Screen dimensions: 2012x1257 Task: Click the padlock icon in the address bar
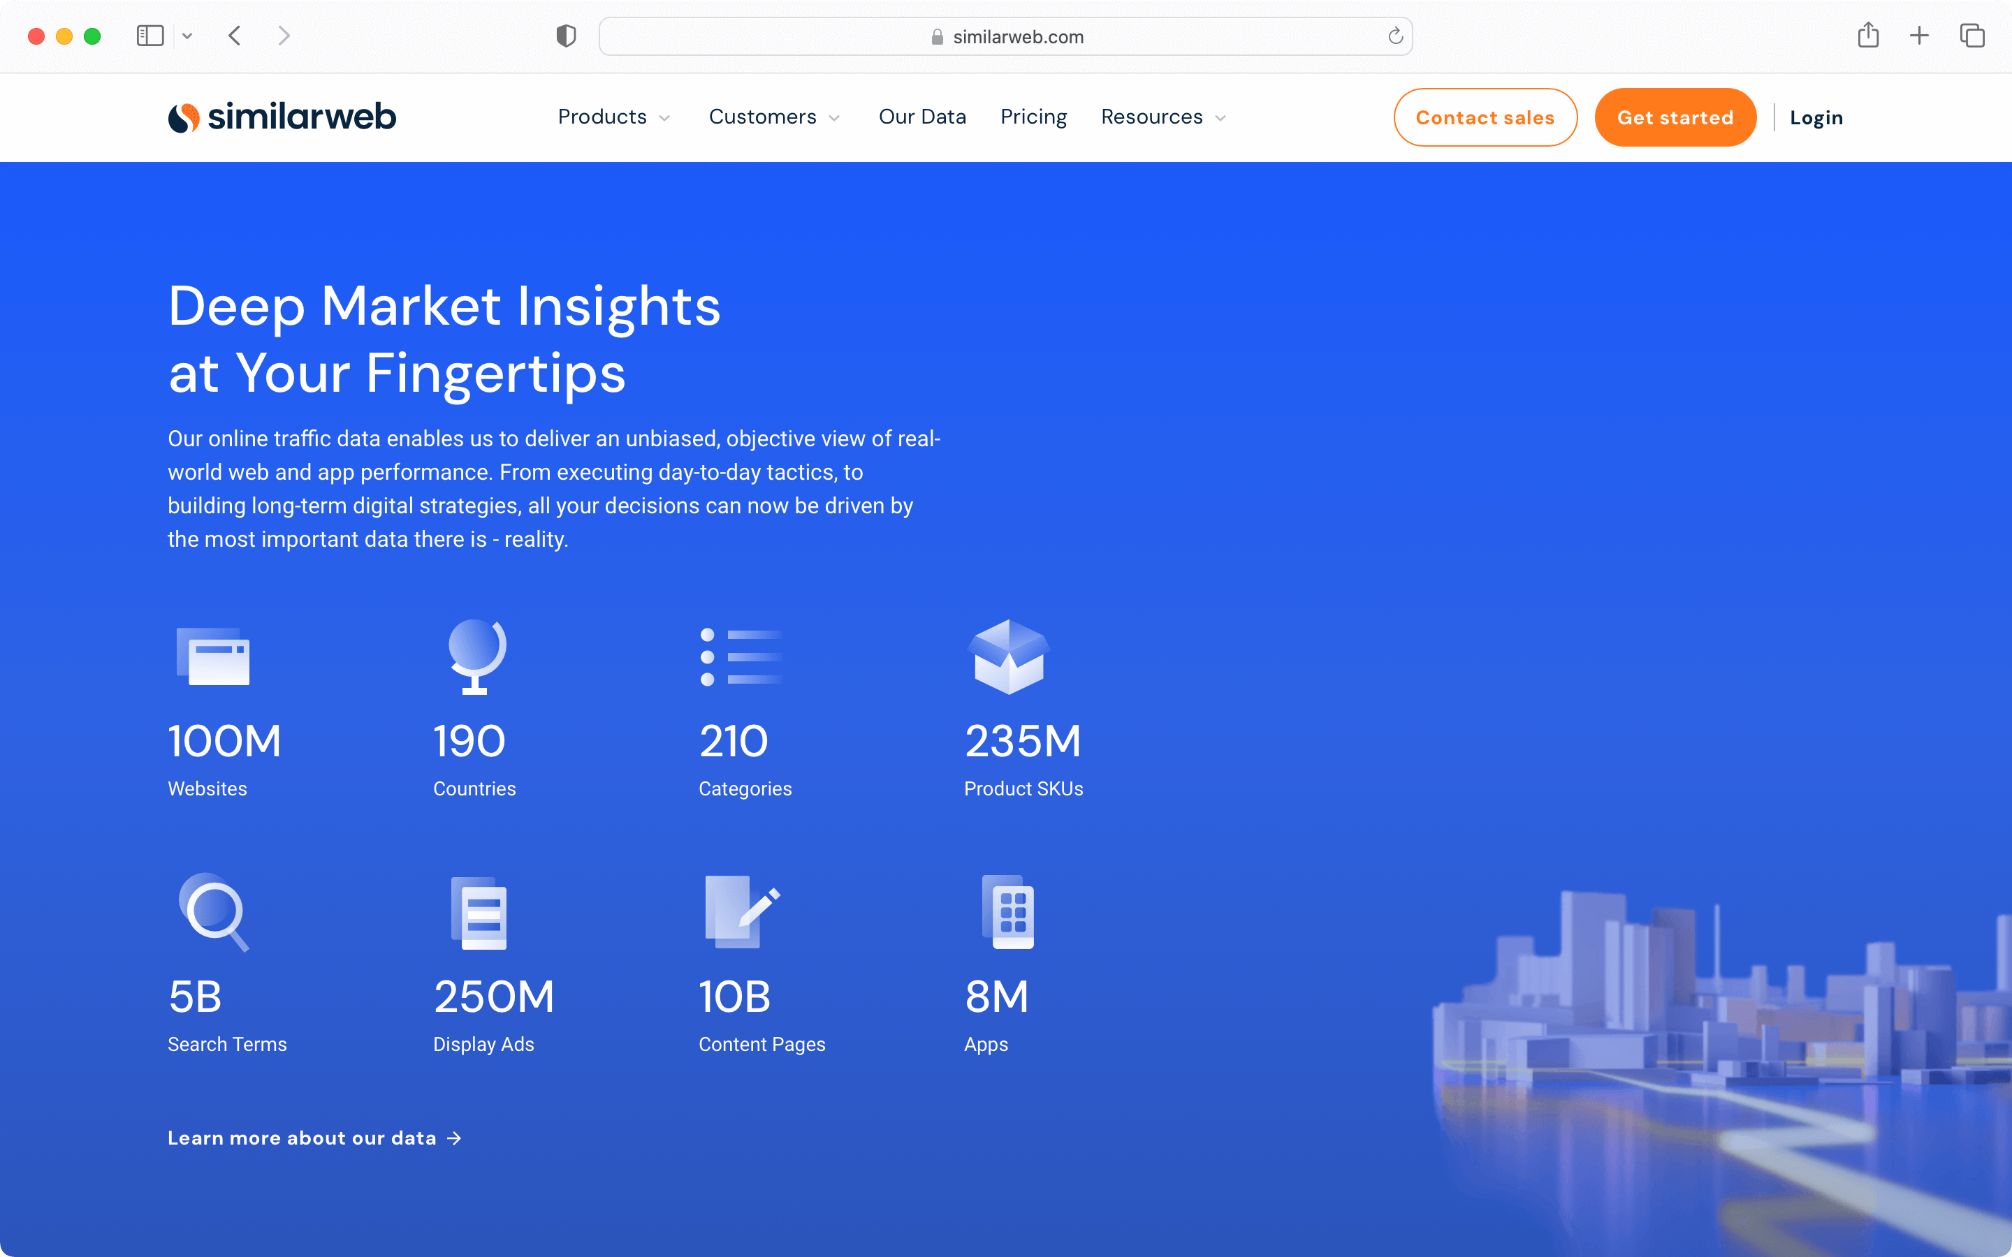[x=937, y=36]
